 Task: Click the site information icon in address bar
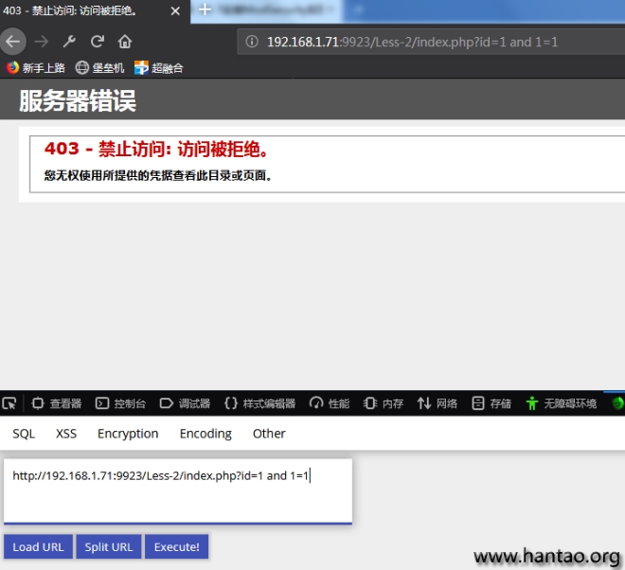(x=252, y=42)
